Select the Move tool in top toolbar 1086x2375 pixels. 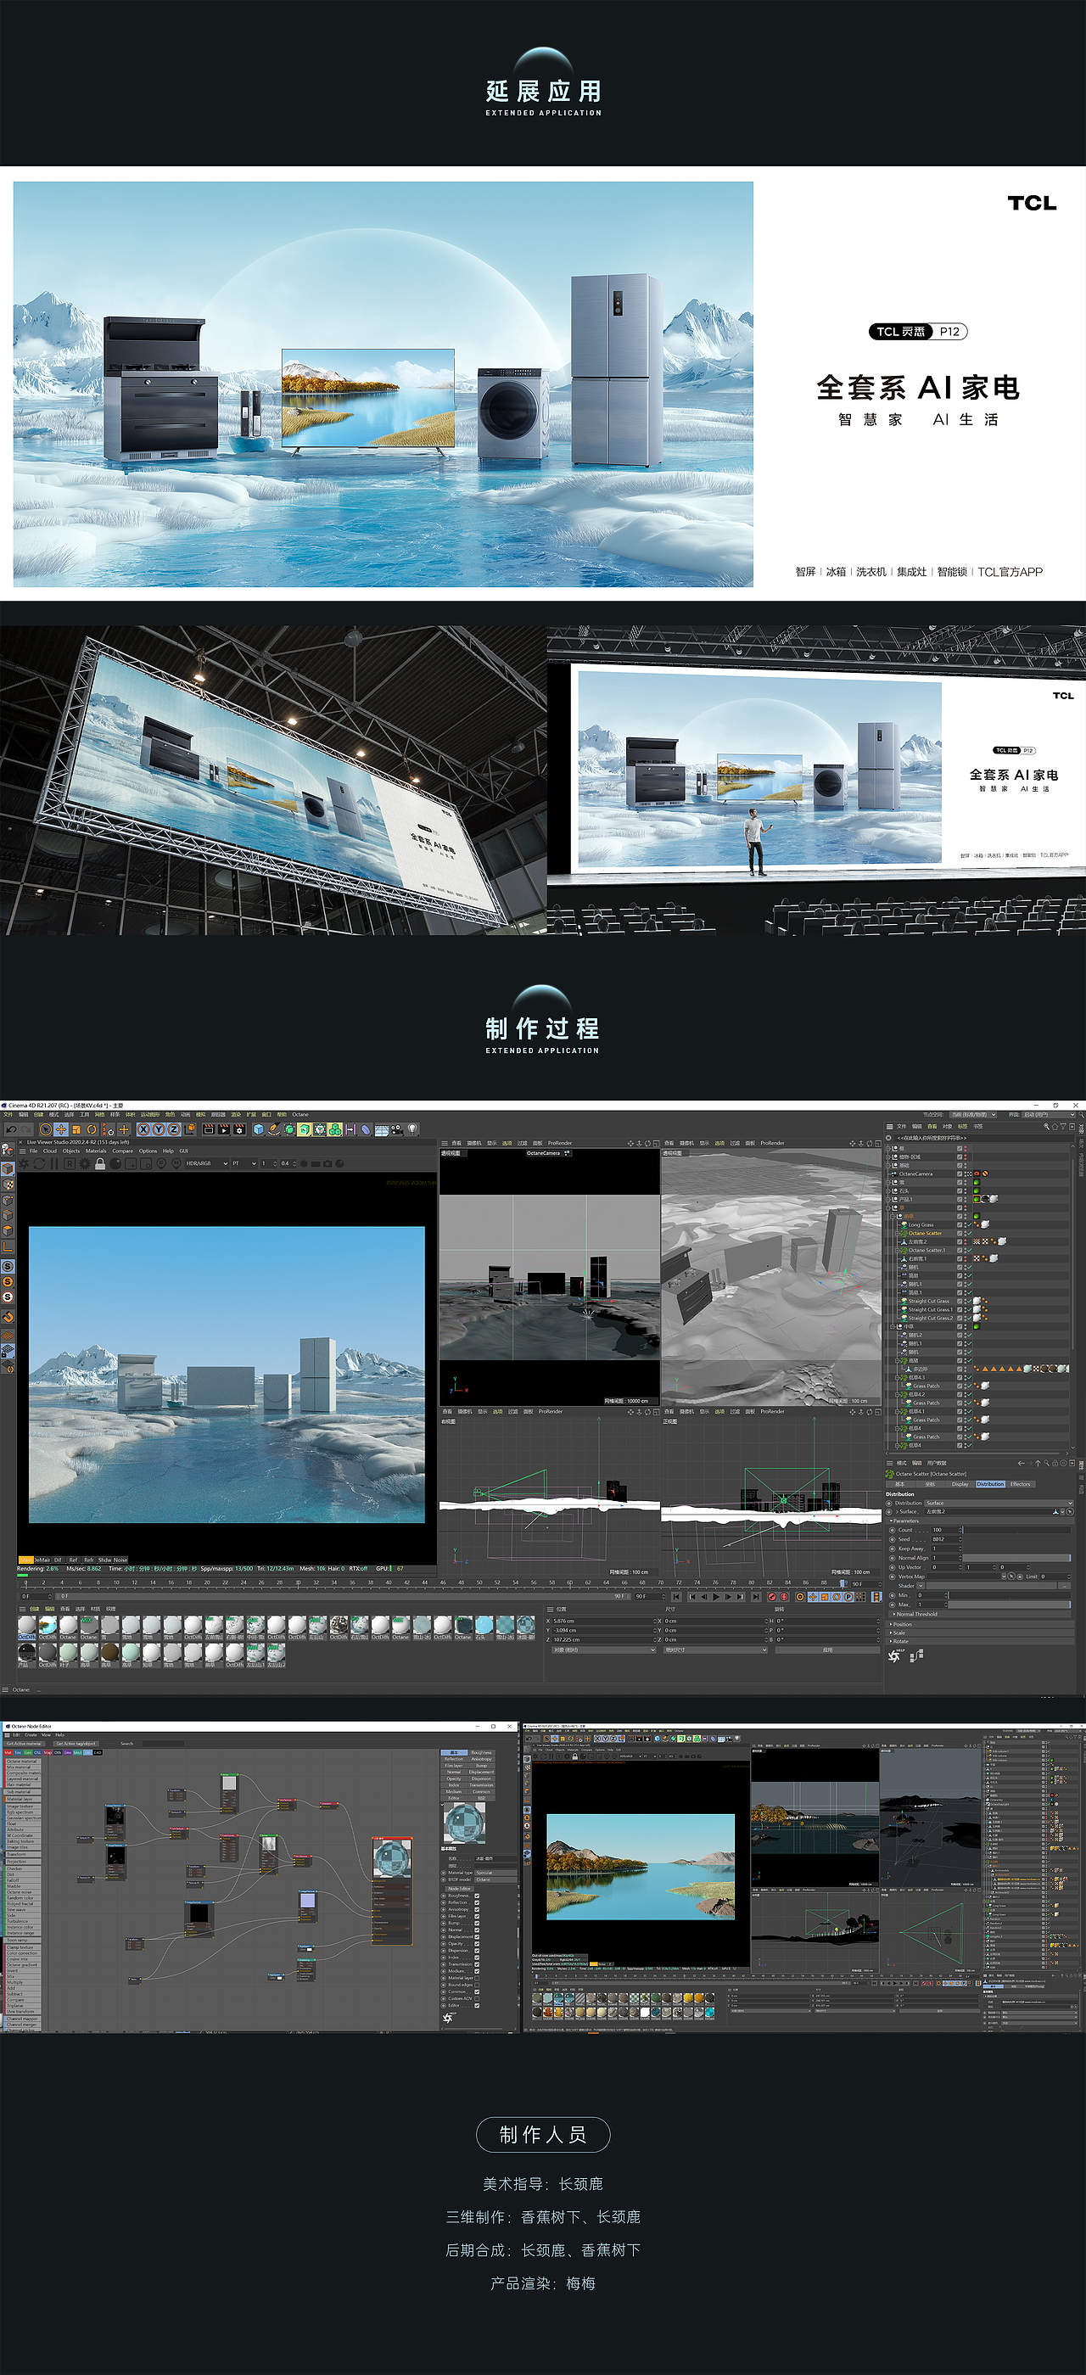pos(61,1129)
